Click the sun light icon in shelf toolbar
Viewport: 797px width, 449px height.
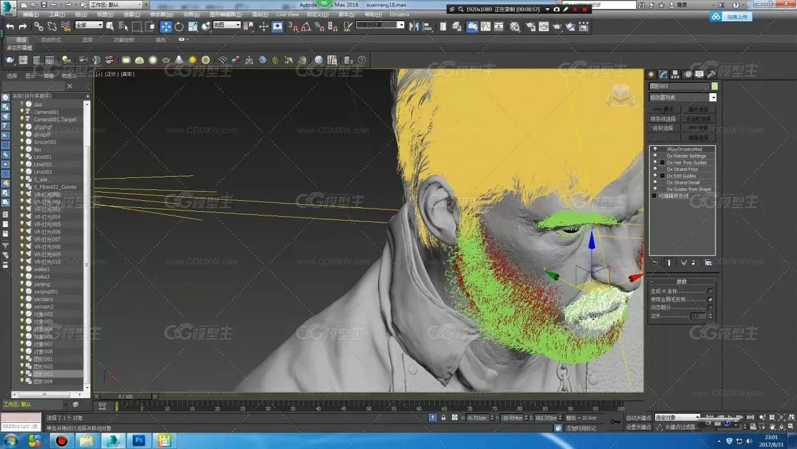click(192, 60)
